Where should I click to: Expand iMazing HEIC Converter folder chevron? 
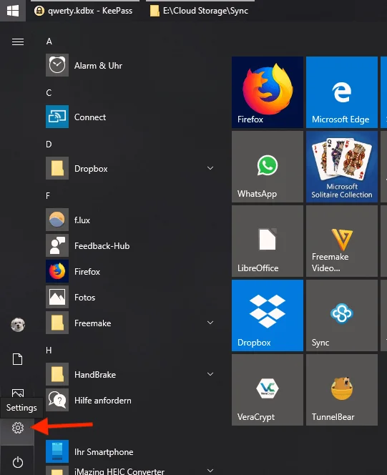coord(210,471)
